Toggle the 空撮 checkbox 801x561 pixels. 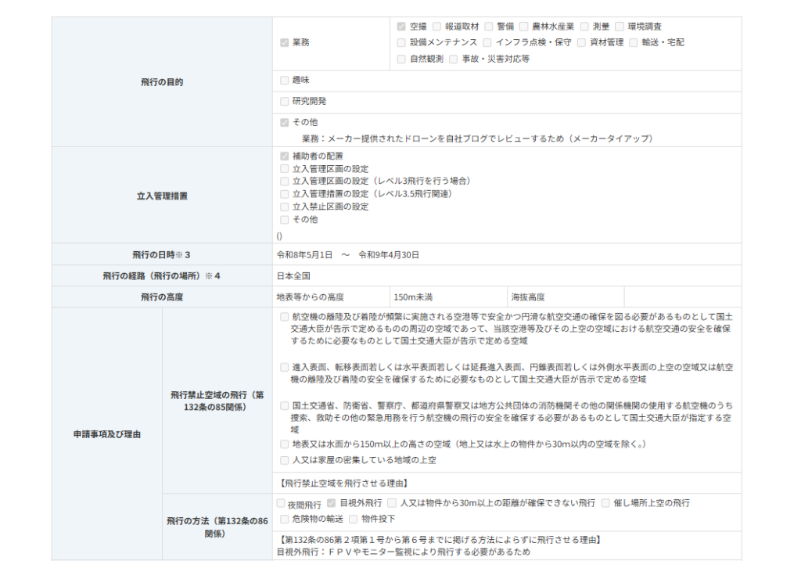tap(402, 27)
